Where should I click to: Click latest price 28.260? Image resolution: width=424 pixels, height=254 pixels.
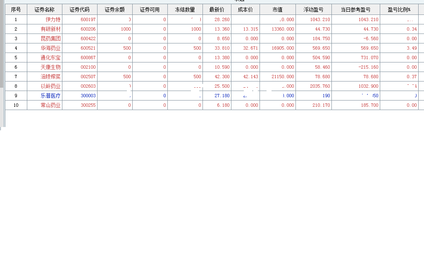[x=222, y=19]
